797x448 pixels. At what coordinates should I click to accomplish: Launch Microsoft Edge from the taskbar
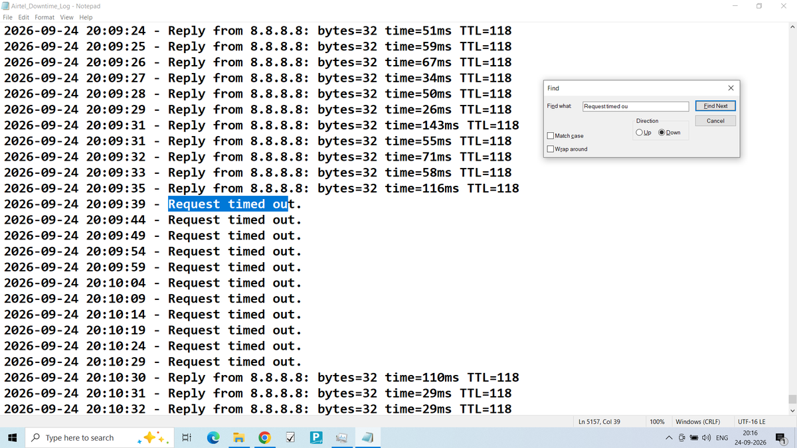[x=213, y=438]
